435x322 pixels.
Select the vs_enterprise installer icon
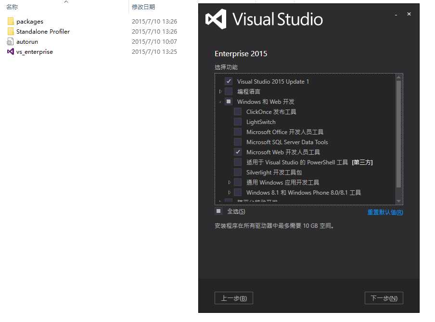click(x=10, y=51)
